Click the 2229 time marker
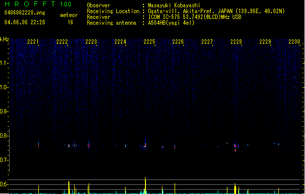305x194 pixels. coord(265,42)
